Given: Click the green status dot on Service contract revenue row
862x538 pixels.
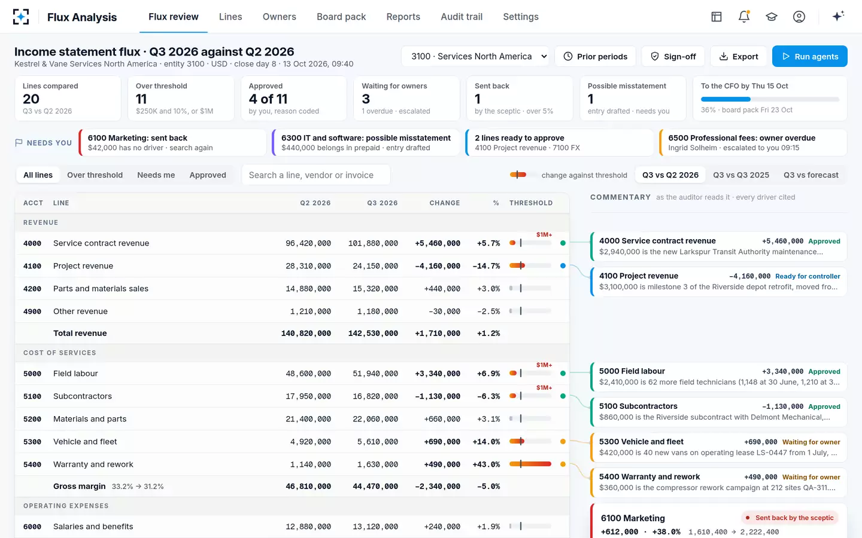Looking at the screenshot, I should click(x=563, y=243).
